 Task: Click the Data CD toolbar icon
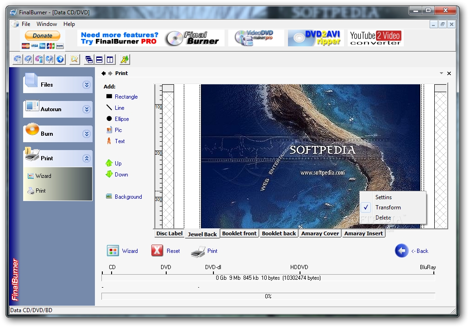18,59
